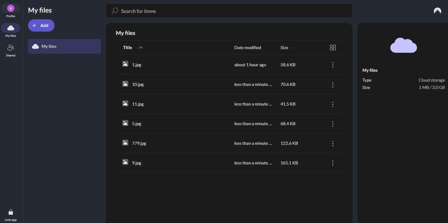Open the more options menu for 1.jpg
Viewport: 448px width, 223px height.
click(x=333, y=65)
